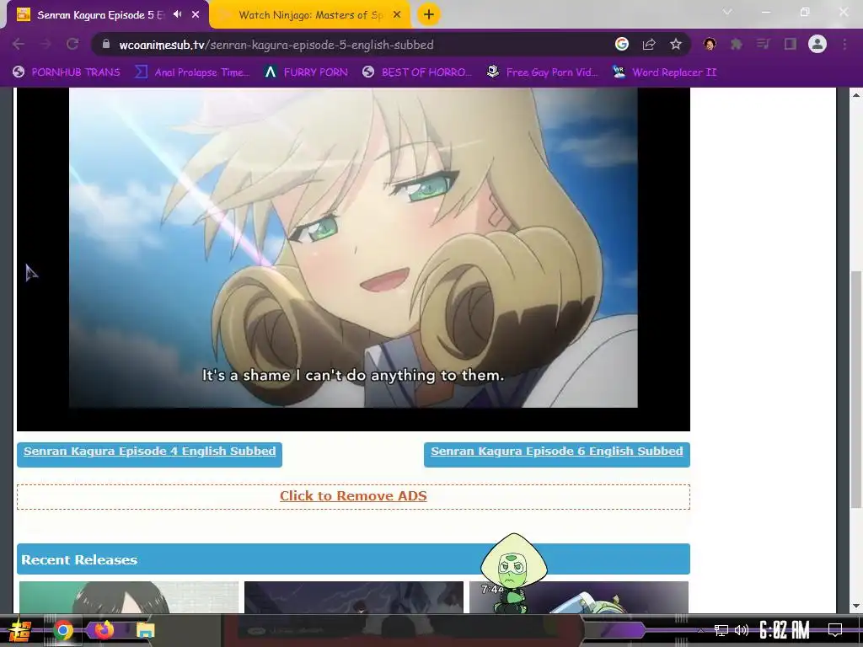Open a new tab with the plus button
The image size is (863, 647).
(x=429, y=14)
